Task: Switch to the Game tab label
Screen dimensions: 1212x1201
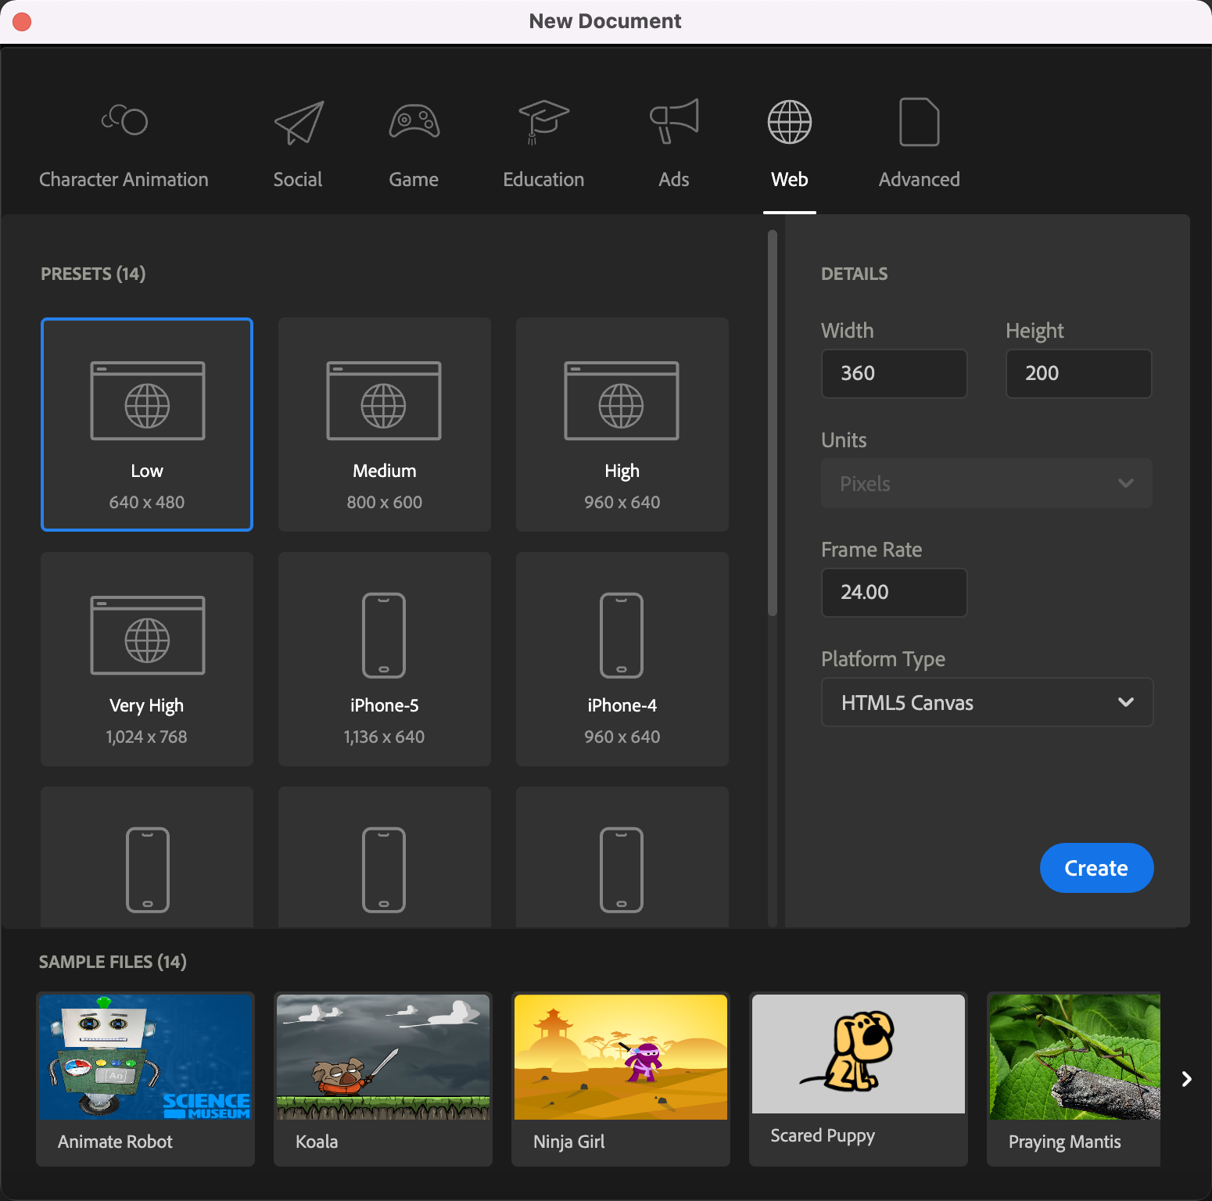Action: click(414, 180)
